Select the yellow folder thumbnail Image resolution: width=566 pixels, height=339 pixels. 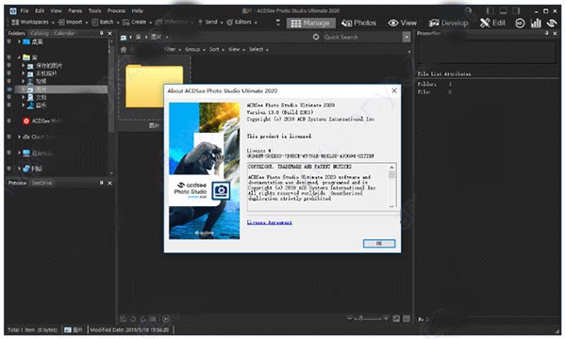point(155,86)
